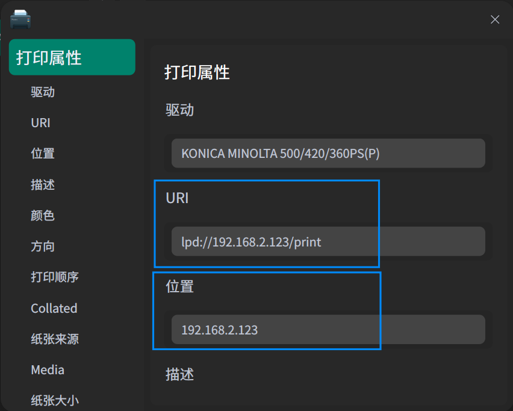This screenshot has width=513, height=411.
Task: Click the 192.168.2.123 location field
Action: (x=328, y=330)
